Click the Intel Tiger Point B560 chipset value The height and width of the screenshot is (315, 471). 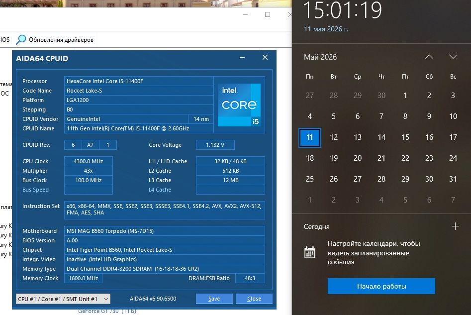(x=164, y=250)
